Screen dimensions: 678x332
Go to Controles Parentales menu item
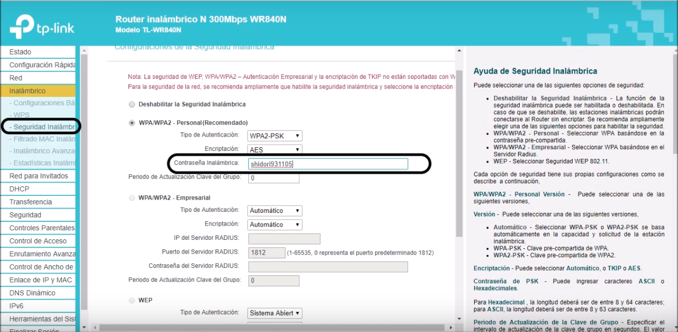41,228
